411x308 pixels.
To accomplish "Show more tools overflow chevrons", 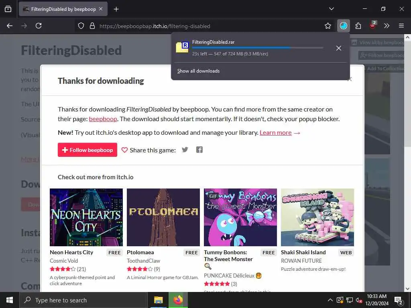I will pos(387,26).
